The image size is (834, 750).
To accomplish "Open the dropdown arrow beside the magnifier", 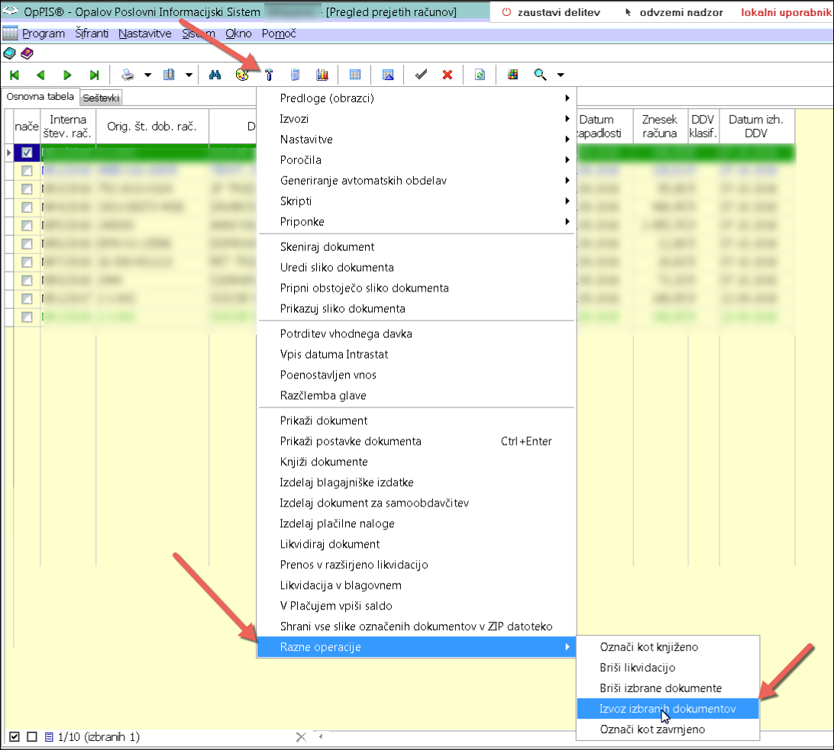I will (x=561, y=75).
